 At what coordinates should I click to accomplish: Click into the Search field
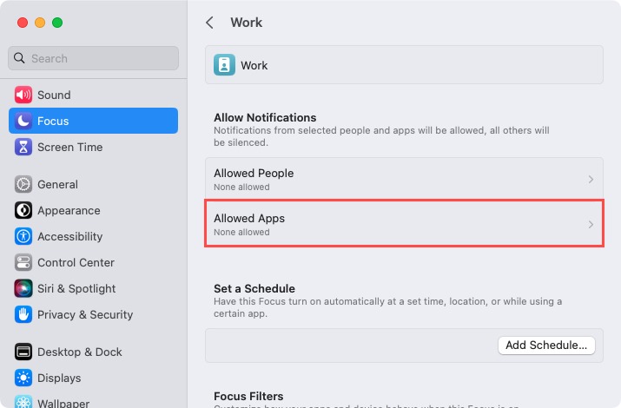coord(93,58)
